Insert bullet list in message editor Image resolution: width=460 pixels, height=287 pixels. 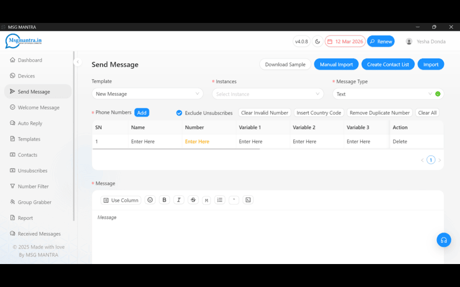pos(220,200)
